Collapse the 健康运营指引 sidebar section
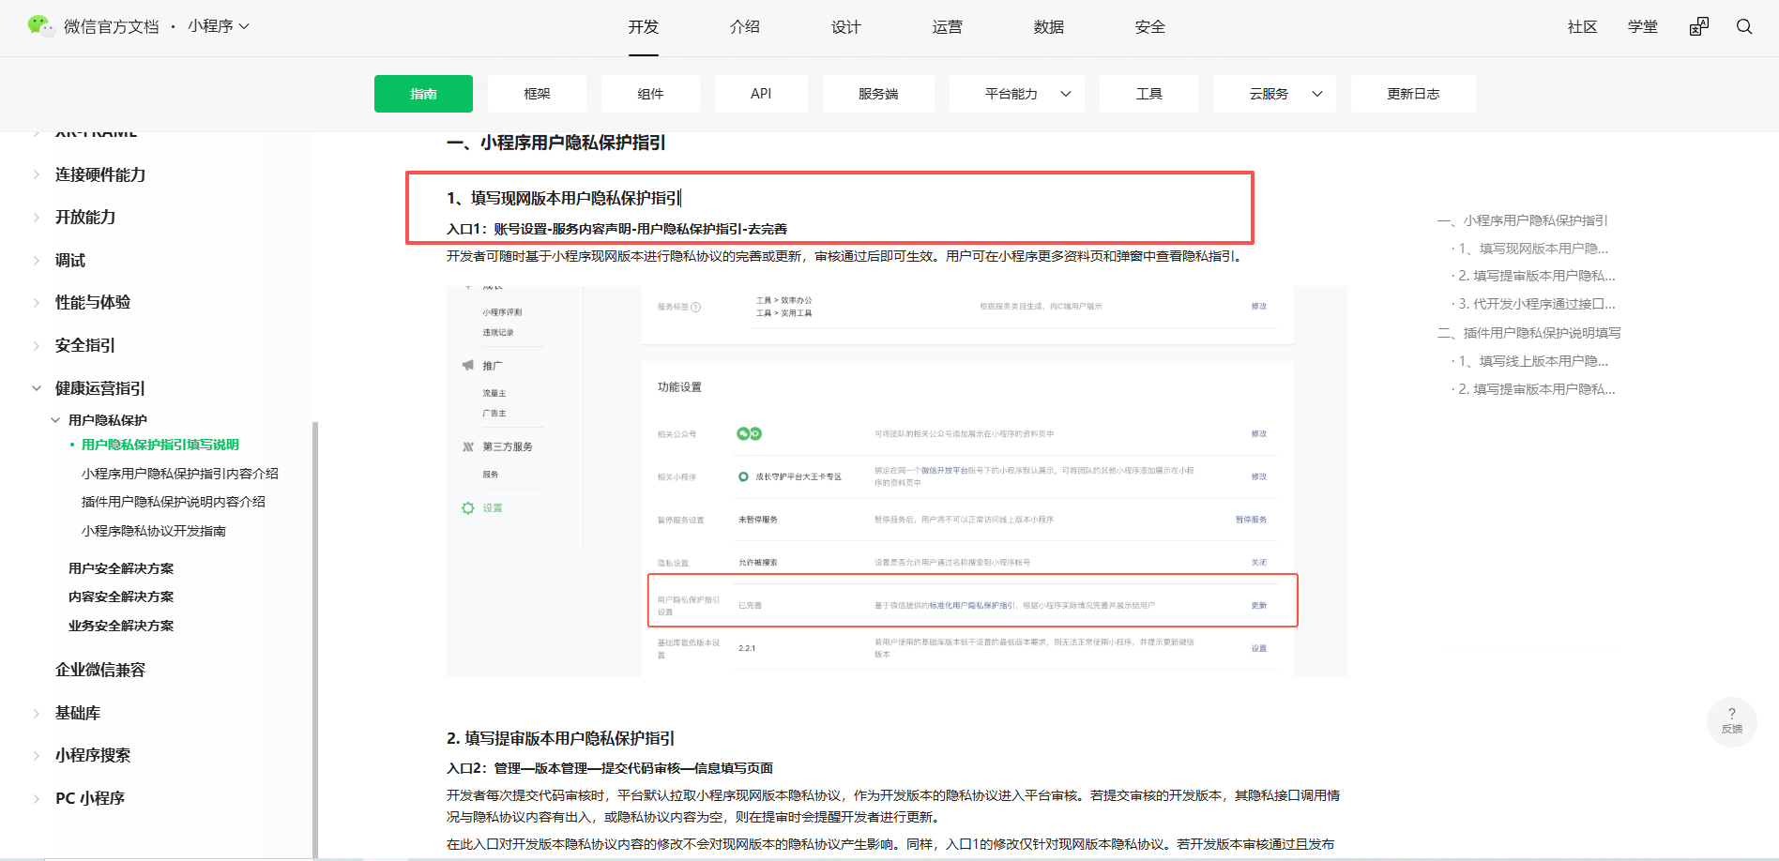Screen dimensions: 1779x861 point(37,388)
